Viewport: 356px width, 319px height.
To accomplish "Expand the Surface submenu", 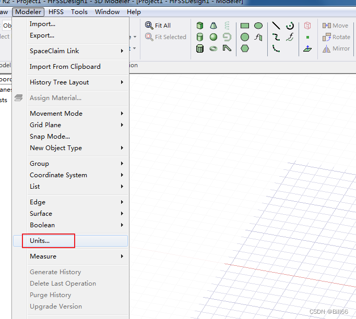I will tap(70, 214).
